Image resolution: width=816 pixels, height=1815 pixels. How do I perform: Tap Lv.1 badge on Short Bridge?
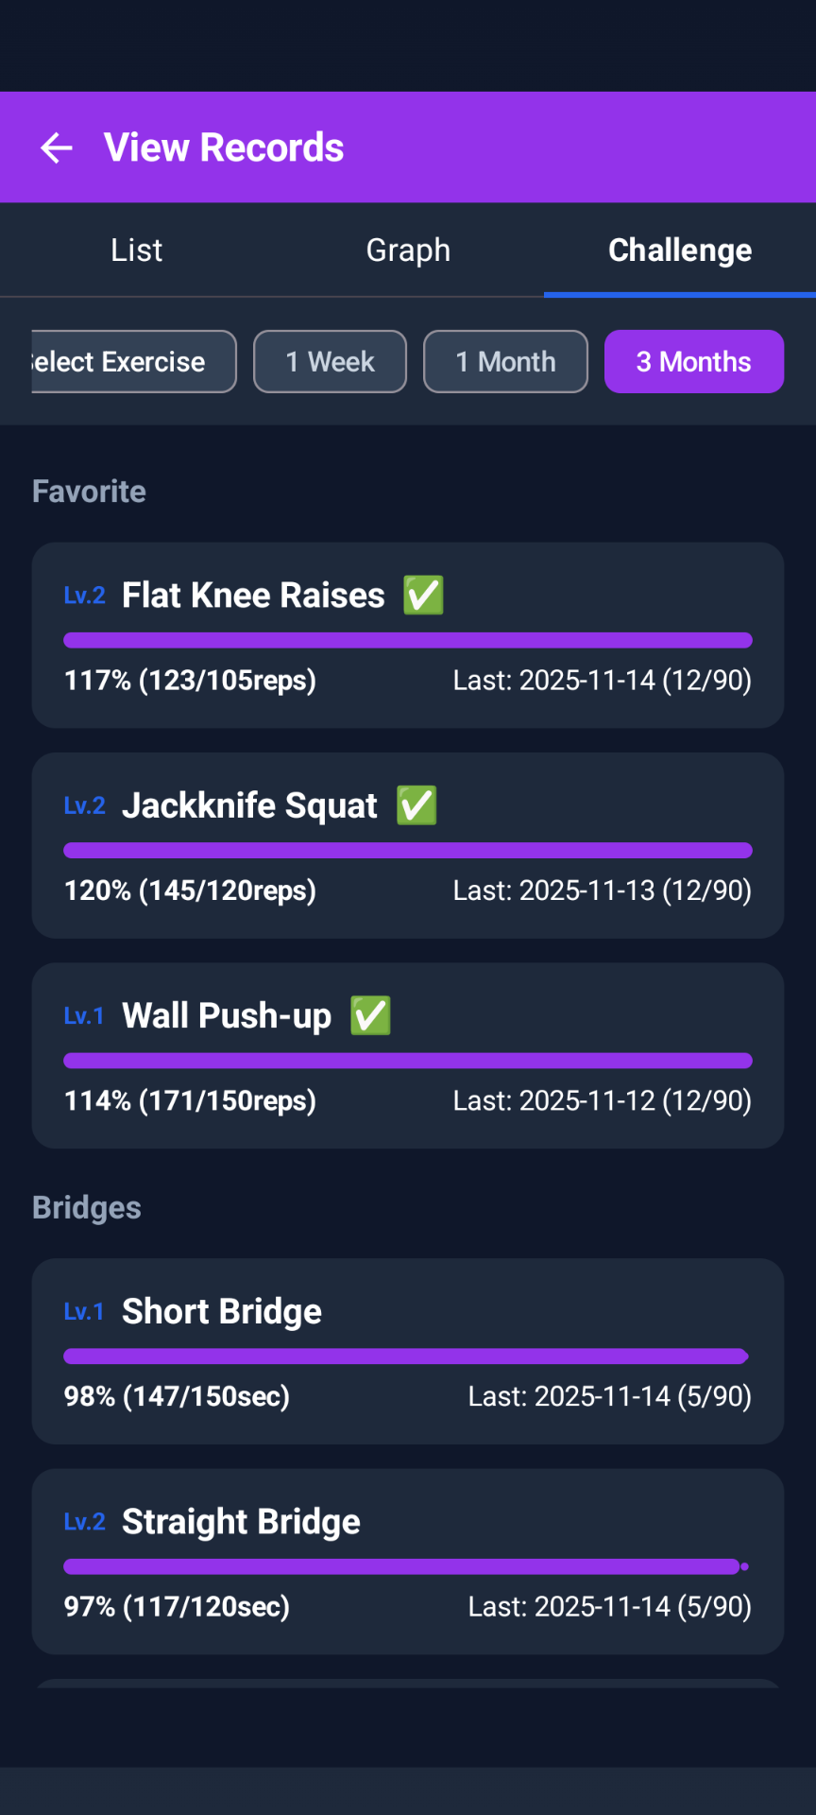pyautogui.click(x=84, y=1312)
